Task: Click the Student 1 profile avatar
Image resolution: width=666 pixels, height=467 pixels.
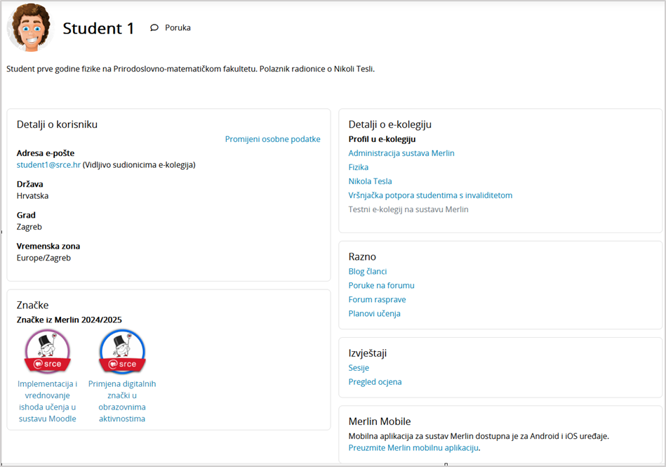Action: click(30, 27)
